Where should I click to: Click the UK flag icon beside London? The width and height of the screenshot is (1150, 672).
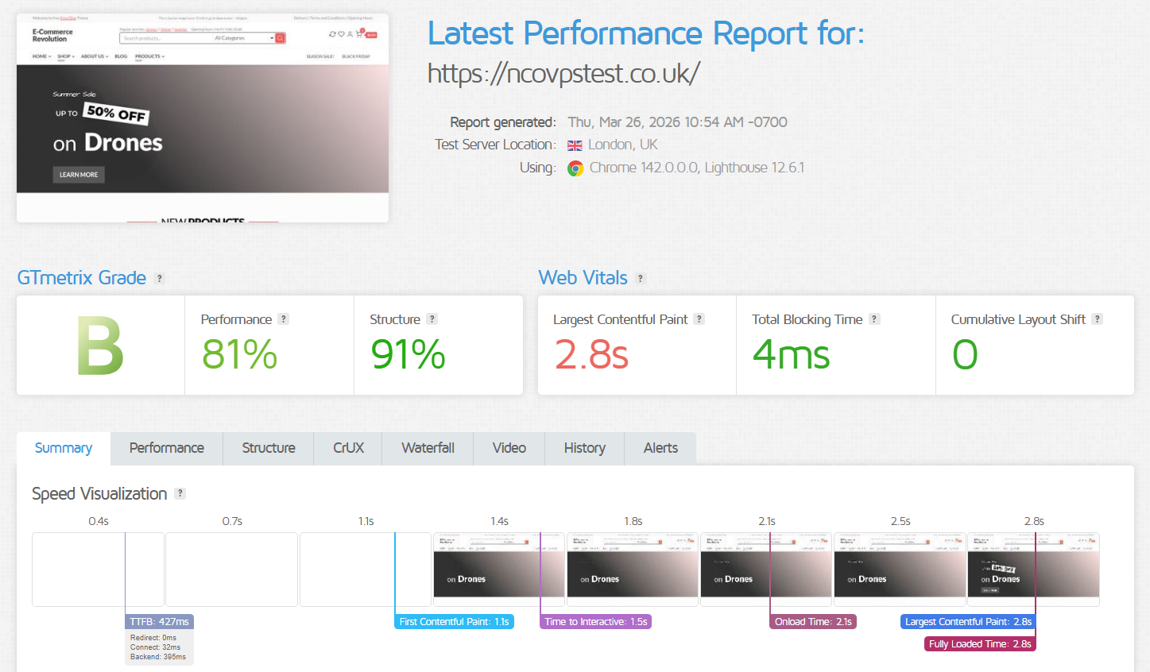pyautogui.click(x=575, y=145)
